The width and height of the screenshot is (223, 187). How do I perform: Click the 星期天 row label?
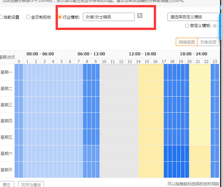[x=7, y=170]
